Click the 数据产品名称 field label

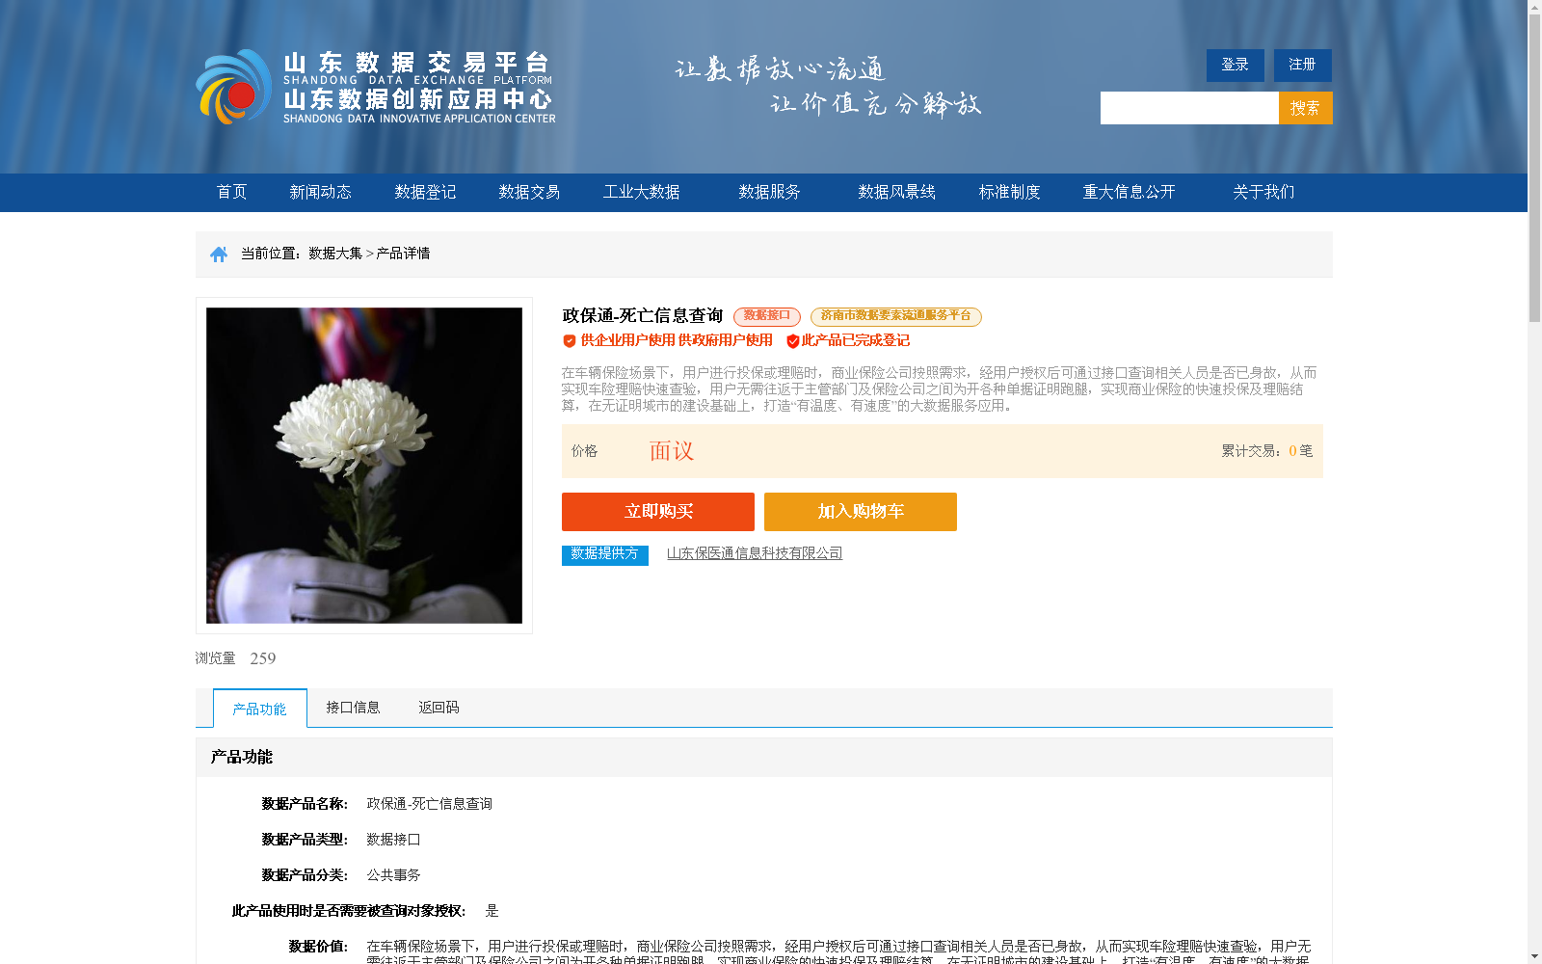(x=305, y=804)
